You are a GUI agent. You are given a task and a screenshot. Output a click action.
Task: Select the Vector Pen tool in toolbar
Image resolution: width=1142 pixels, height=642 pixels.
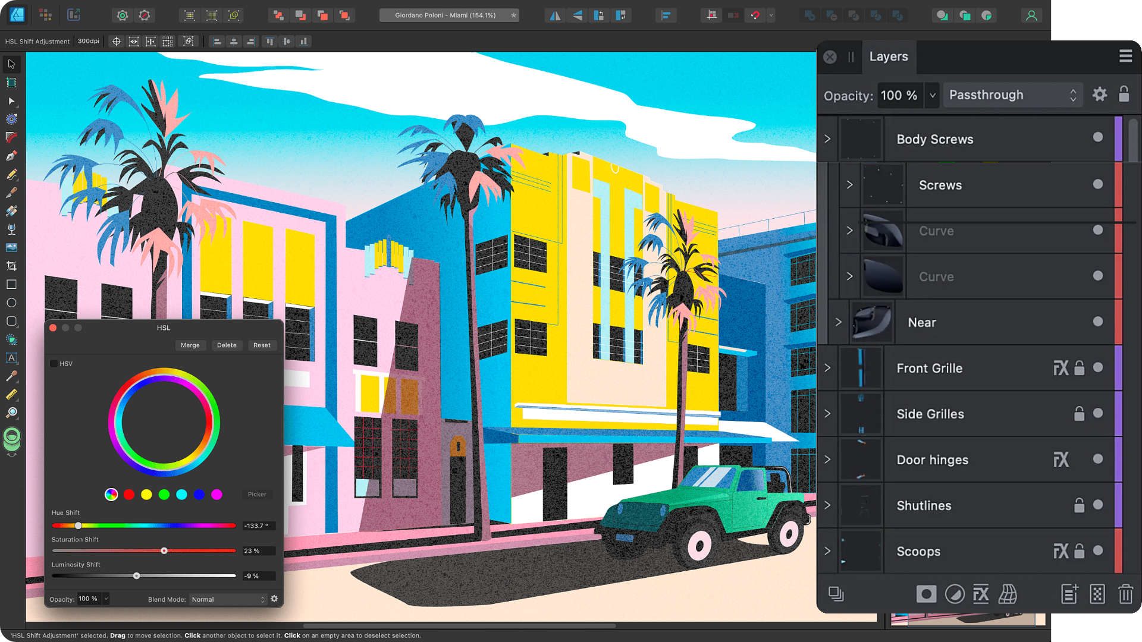pyautogui.click(x=11, y=156)
